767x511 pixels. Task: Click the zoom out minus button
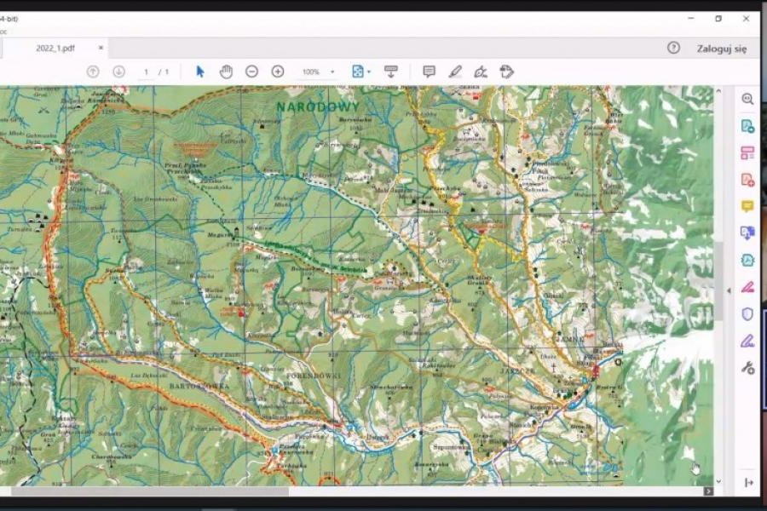(251, 72)
